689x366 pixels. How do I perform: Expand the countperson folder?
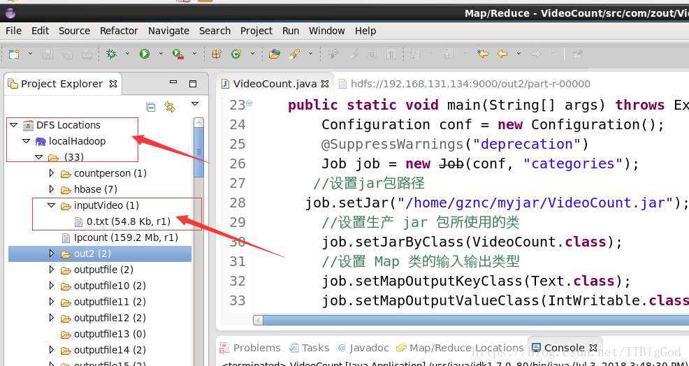[52, 173]
